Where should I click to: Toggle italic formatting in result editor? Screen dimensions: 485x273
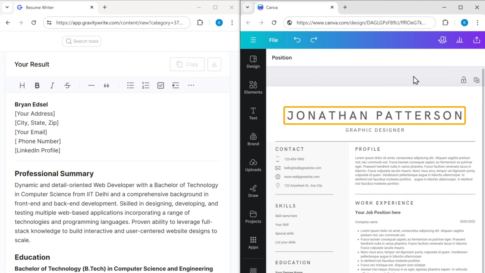(52, 85)
